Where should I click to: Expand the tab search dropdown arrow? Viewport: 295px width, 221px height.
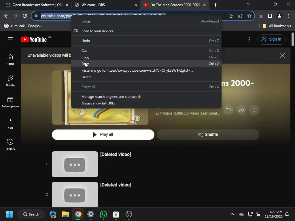point(249,4)
